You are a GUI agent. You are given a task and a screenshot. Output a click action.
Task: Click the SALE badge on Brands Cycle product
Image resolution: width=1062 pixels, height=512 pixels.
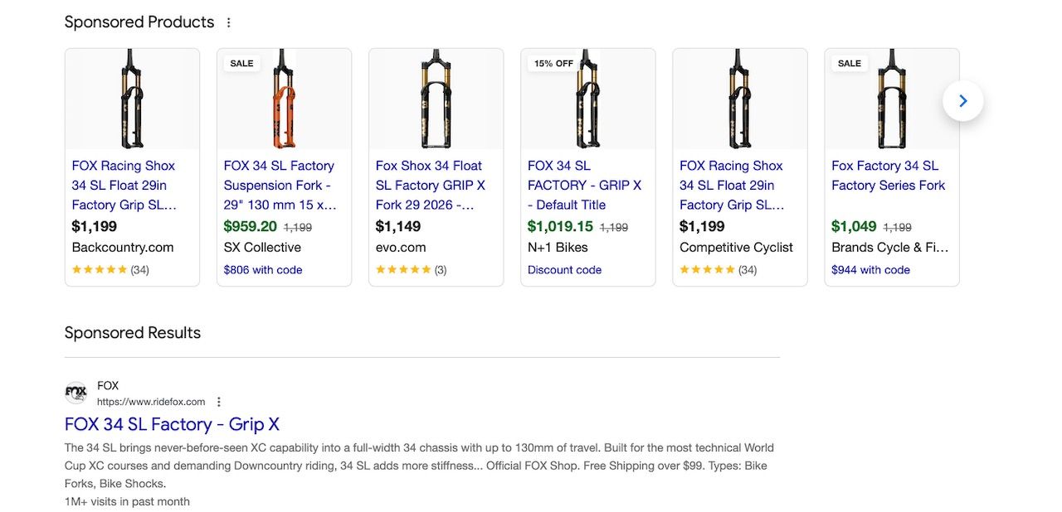850,64
